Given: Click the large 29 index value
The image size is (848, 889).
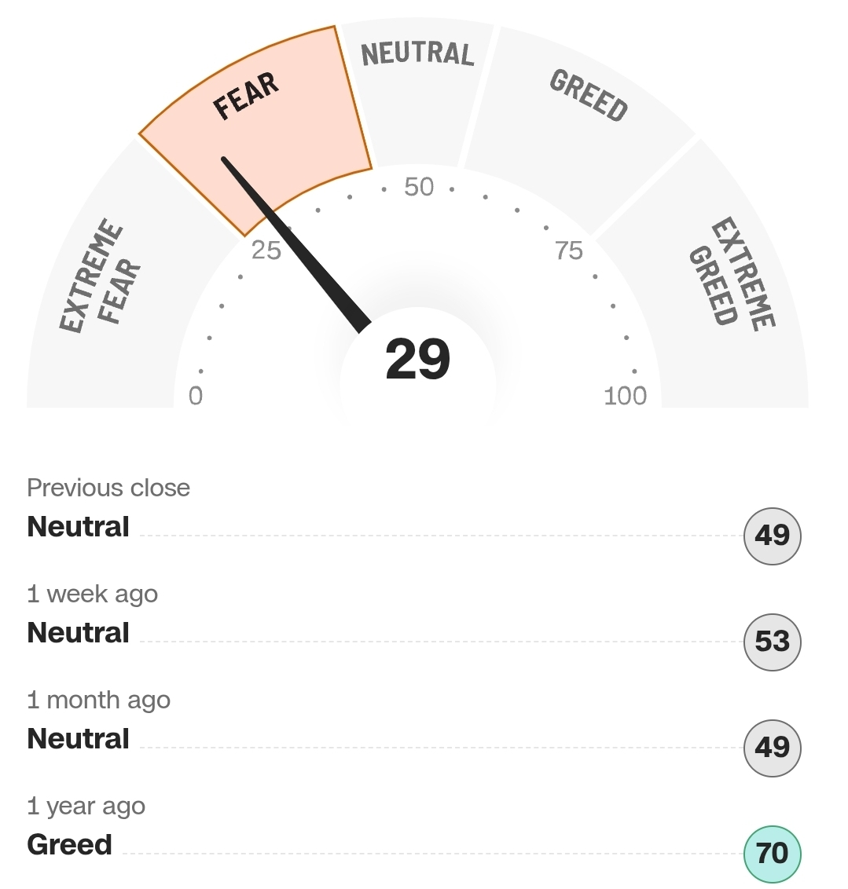Looking at the screenshot, I should pyautogui.click(x=417, y=360).
